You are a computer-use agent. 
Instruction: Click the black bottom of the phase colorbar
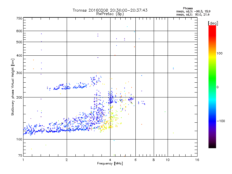click(212, 146)
